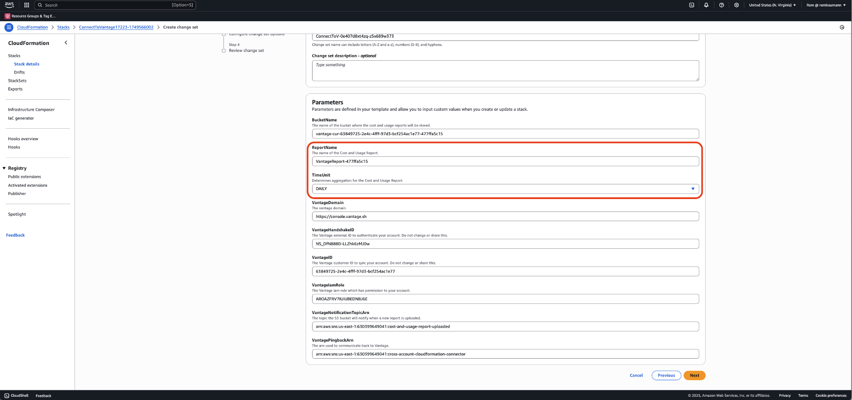Image resolution: width=852 pixels, height=400 pixels.
Task: Click the VantagePingbackArn input field
Action: point(505,354)
